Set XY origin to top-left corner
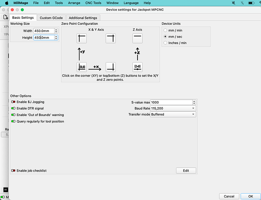The height and width of the screenshot is (200, 261). (x=81, y=38)
